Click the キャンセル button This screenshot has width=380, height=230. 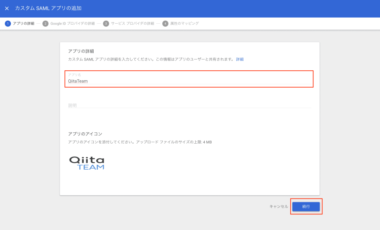point(279,207)
